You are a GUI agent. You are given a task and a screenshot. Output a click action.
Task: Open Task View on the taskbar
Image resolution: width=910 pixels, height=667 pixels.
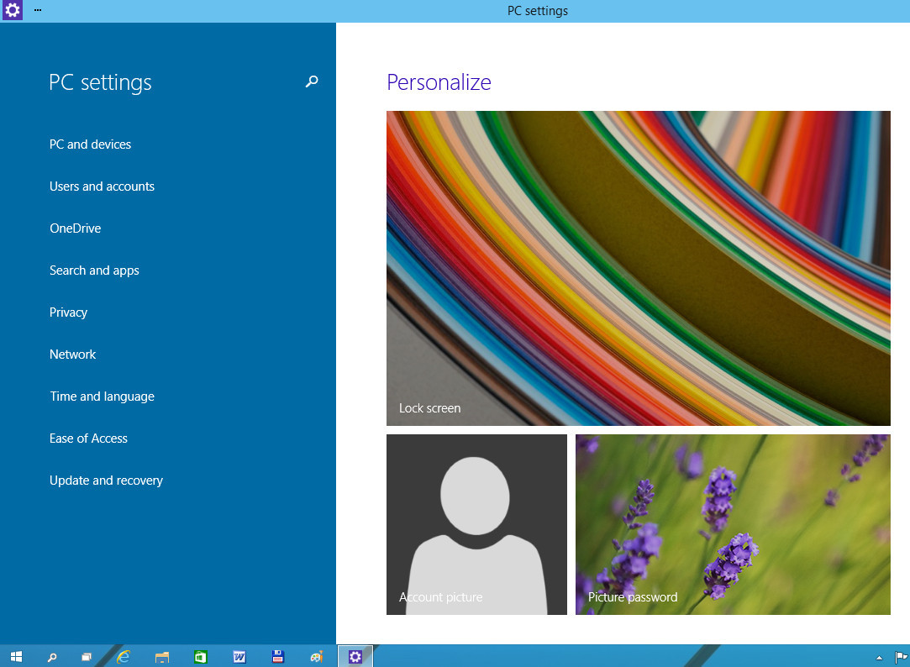pyautogui.click(x=87, y=657)
